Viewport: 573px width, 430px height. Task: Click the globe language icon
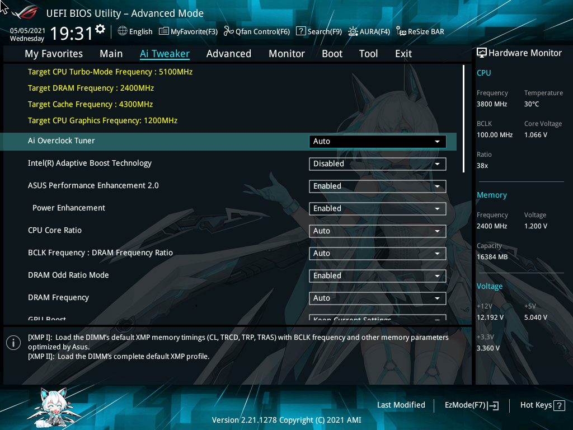tap(123, 31)
